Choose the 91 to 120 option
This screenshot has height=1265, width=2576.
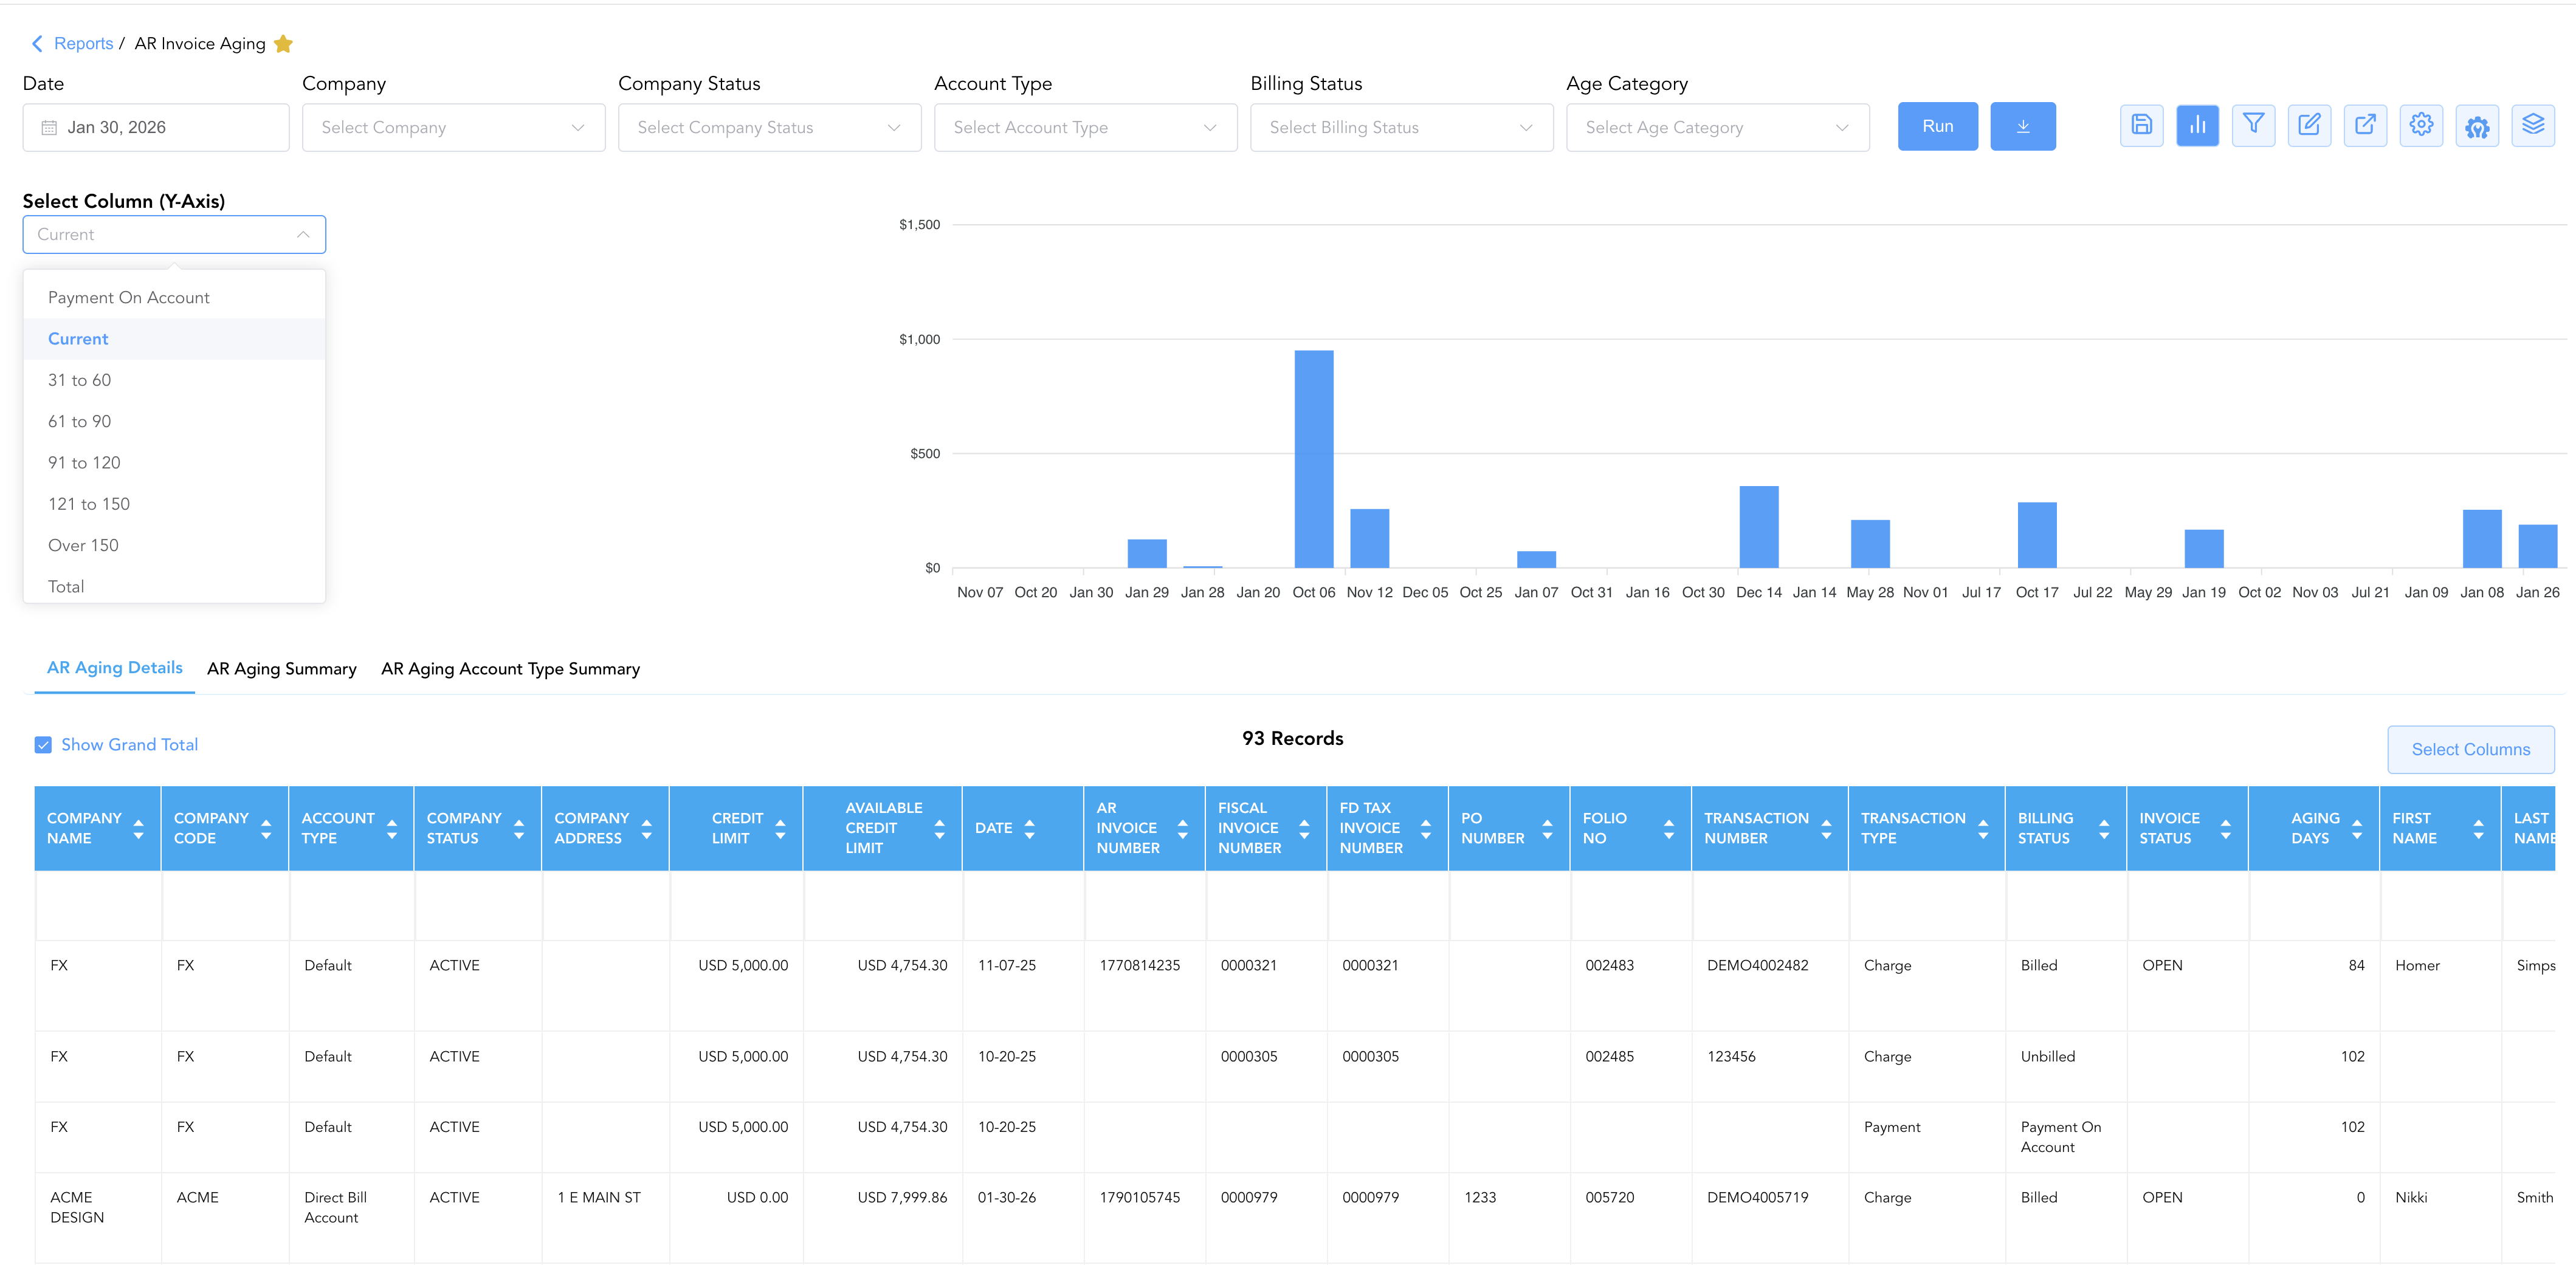point(174,462)
